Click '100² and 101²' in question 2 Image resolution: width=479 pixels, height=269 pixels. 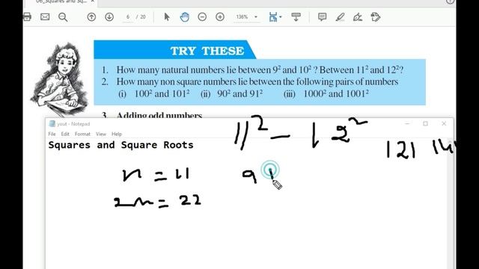162,93
